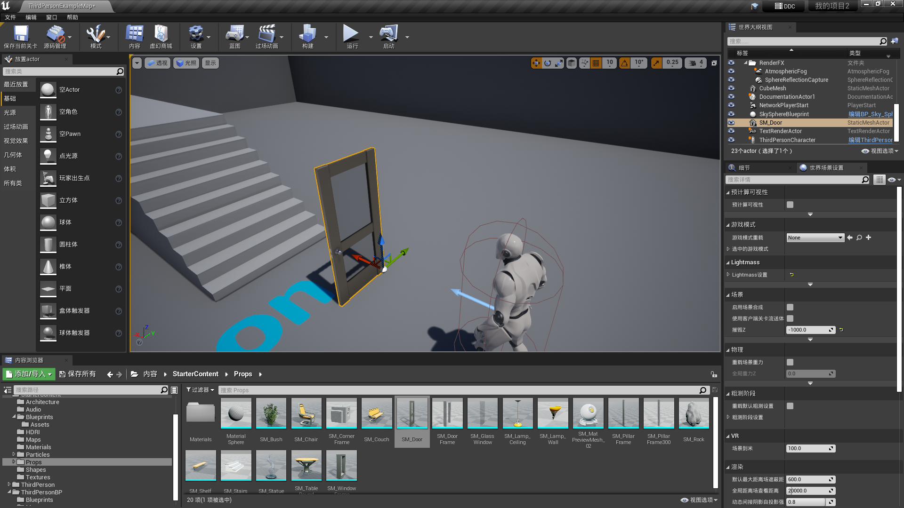
Task: Select the translate gizmo tool in viewport
Action: 536,63
